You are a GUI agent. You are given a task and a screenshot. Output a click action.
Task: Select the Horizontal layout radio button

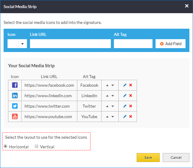(x=5, y=146)
